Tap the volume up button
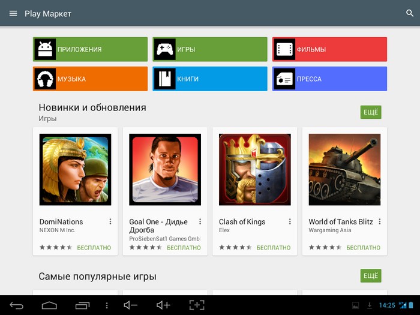Screen dimensions: 420x315 tap(163, 305)
